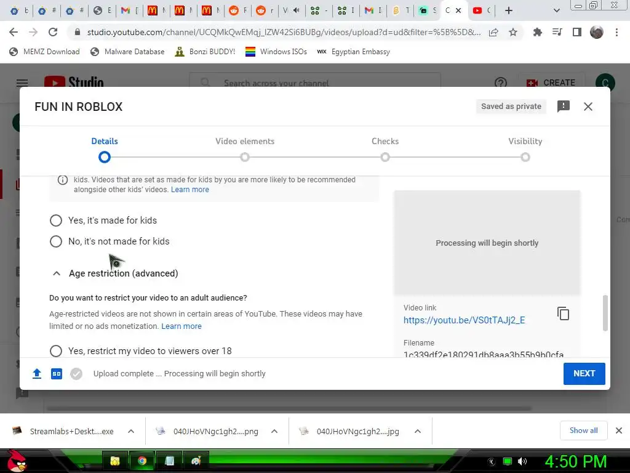Open options for the .jpg download
The image size is (630, 473).
(x=418, y=431)
